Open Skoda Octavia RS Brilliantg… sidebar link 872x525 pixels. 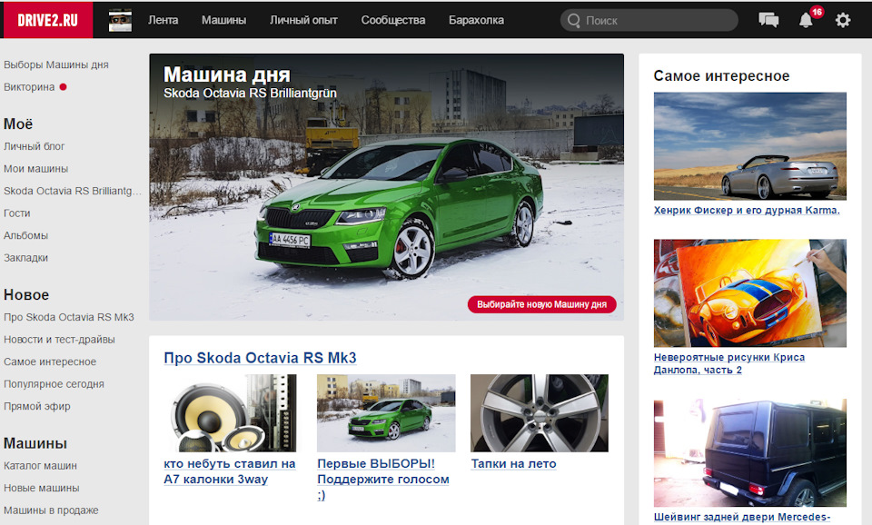pos(73,191)
